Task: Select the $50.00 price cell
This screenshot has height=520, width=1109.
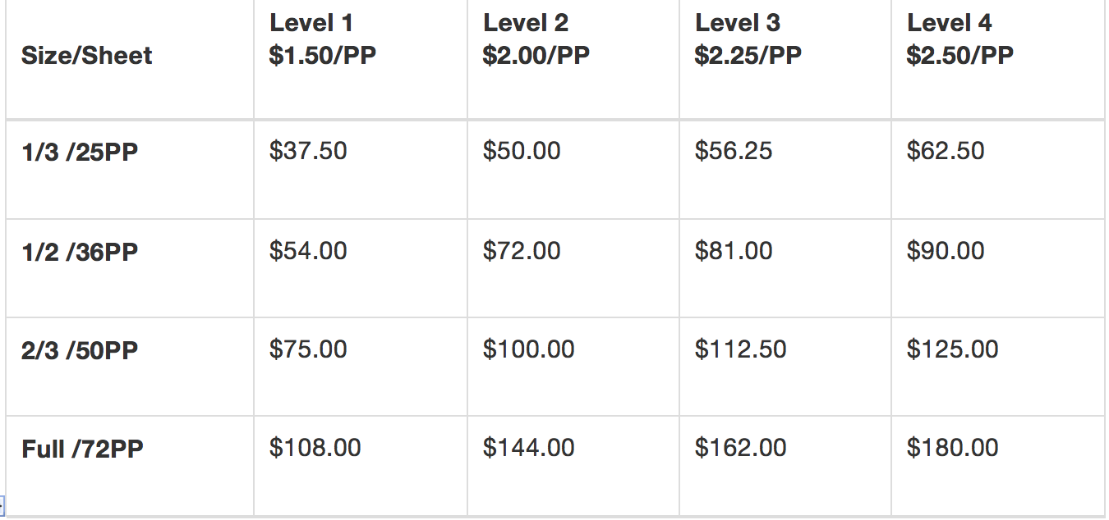Action: click(522, 151)
